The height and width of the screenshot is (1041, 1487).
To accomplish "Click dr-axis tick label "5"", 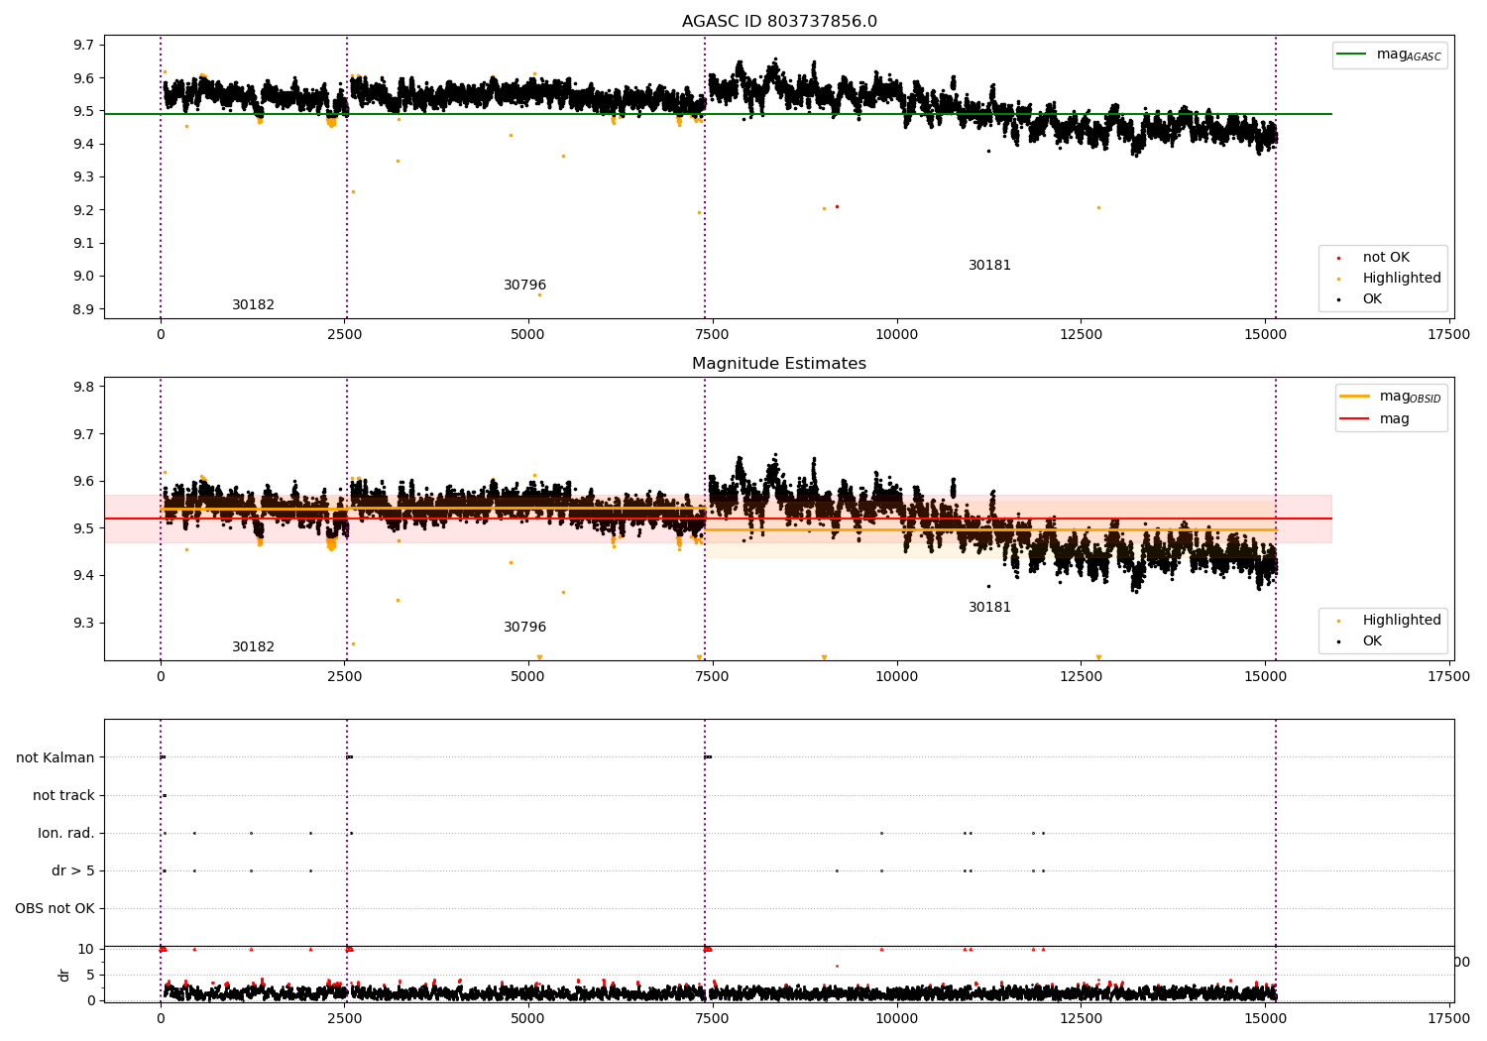I will tap(91, 976).
